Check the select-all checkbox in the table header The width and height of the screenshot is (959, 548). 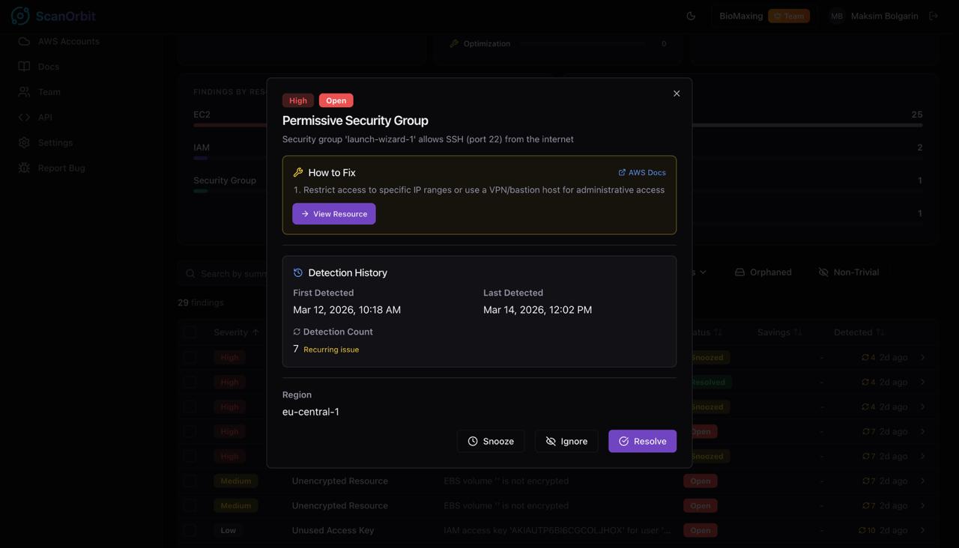coord(190,332)
